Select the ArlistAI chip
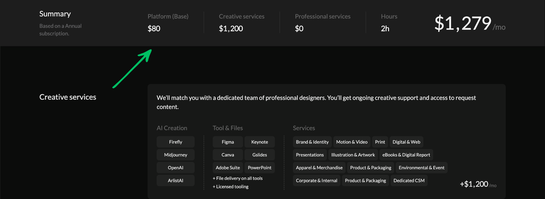The width and height of the screenshot is (545, 199). coord(175,180)
